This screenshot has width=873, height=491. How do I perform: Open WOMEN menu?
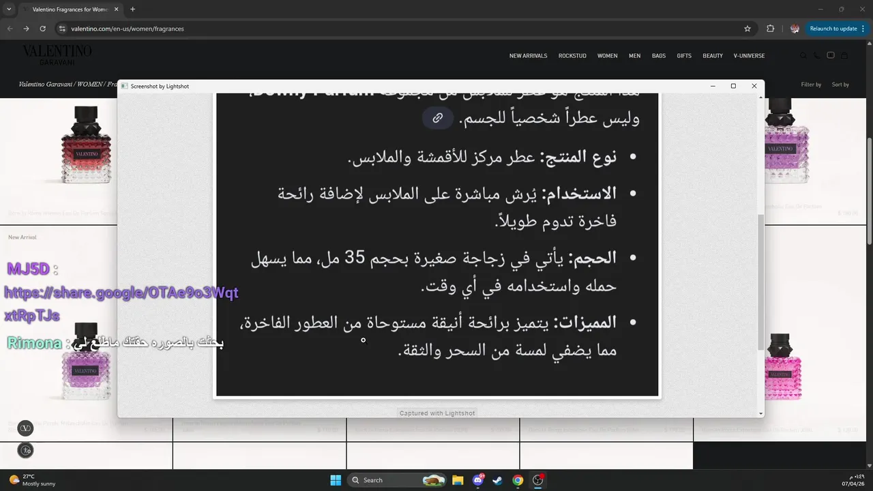[x=608, y=56]
